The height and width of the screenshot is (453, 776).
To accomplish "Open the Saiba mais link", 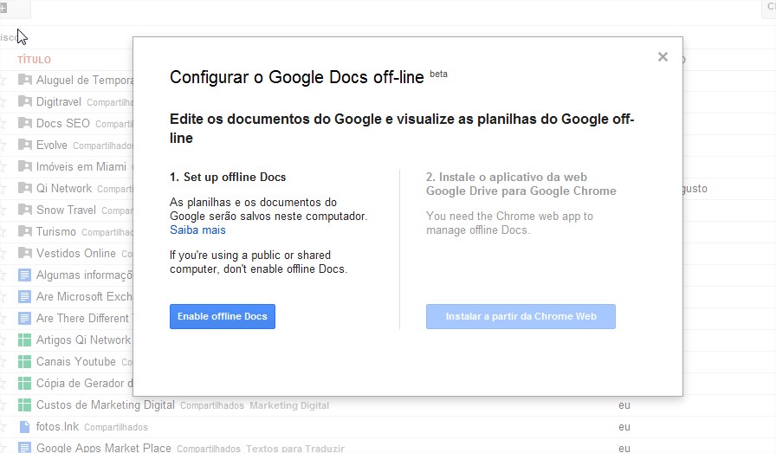I will pyautogui.click(x=197, y=230).
